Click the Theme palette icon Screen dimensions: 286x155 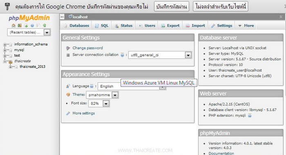click(x=68, y=95)
